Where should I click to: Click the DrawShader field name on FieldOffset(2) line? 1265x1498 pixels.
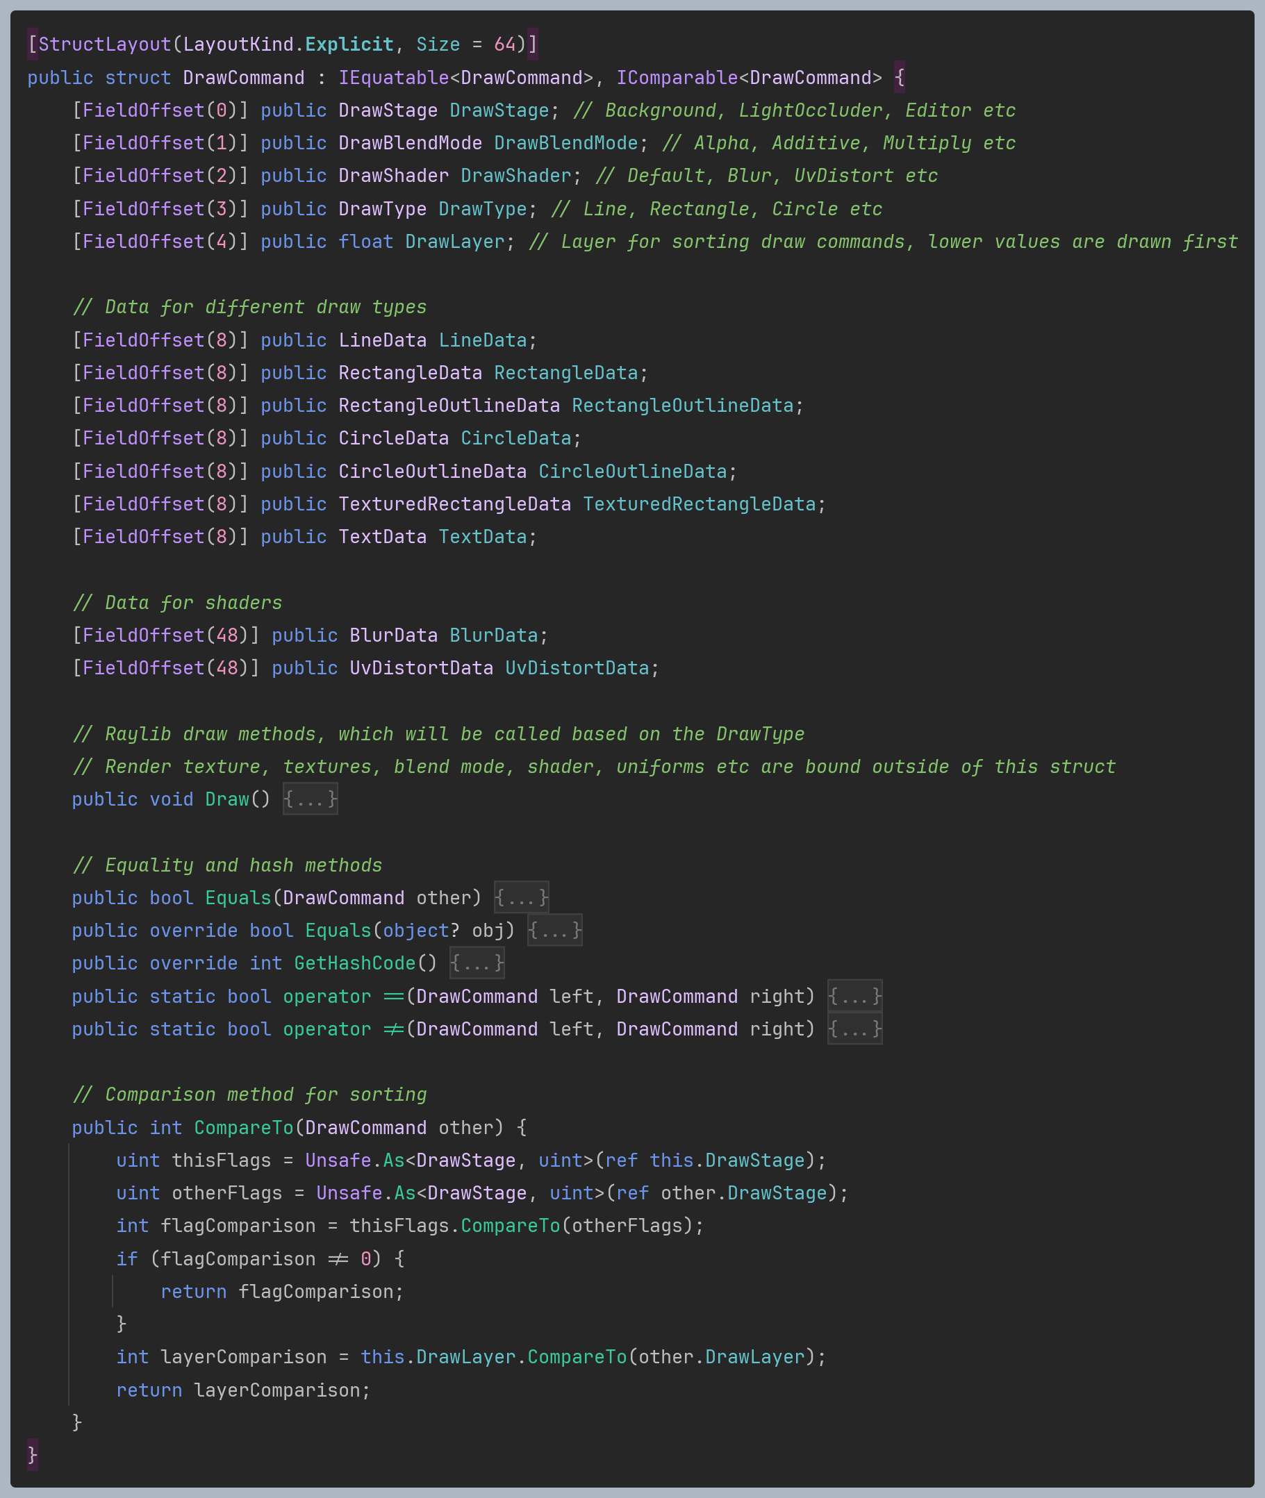(x=515, y=176)
